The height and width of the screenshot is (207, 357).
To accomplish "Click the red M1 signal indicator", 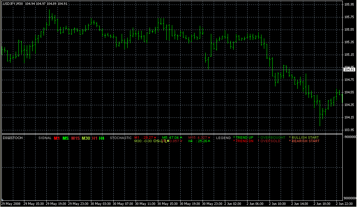I will pos(56,138).
